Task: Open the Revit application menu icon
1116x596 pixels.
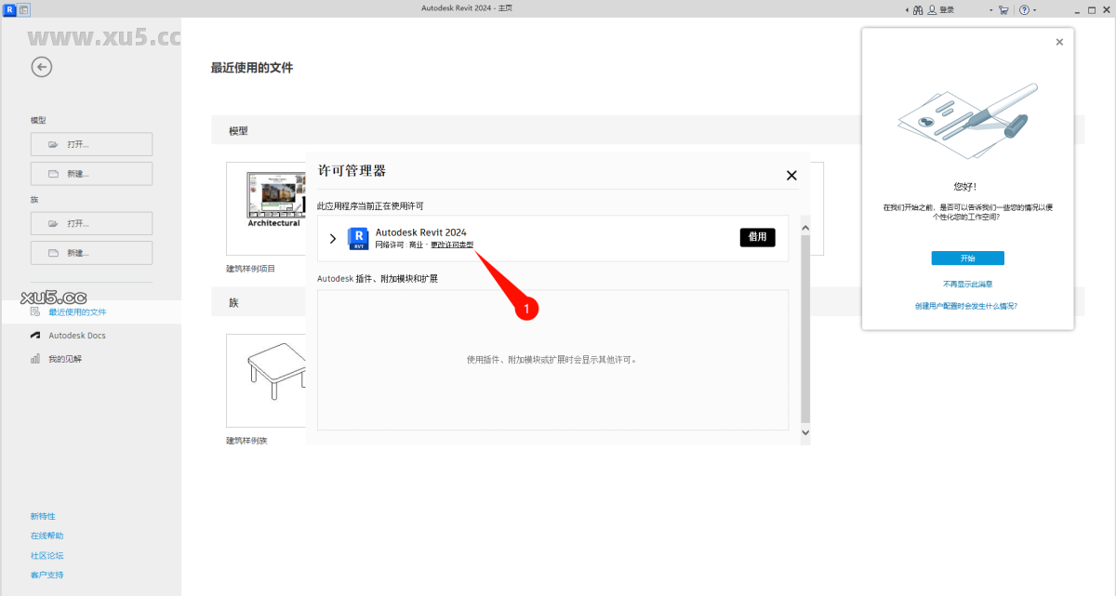Action: (8, 7)
